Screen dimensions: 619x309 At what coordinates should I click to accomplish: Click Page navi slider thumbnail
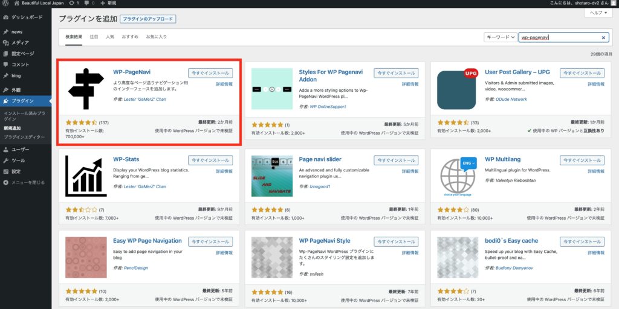tap(272, 176)
